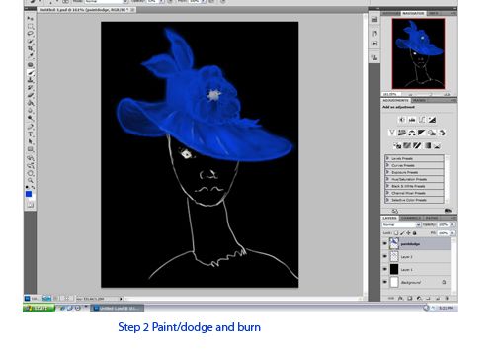This screenshot has width=498, height=356.
Task: Switch to the Paths tab
Action: [431, 218]
